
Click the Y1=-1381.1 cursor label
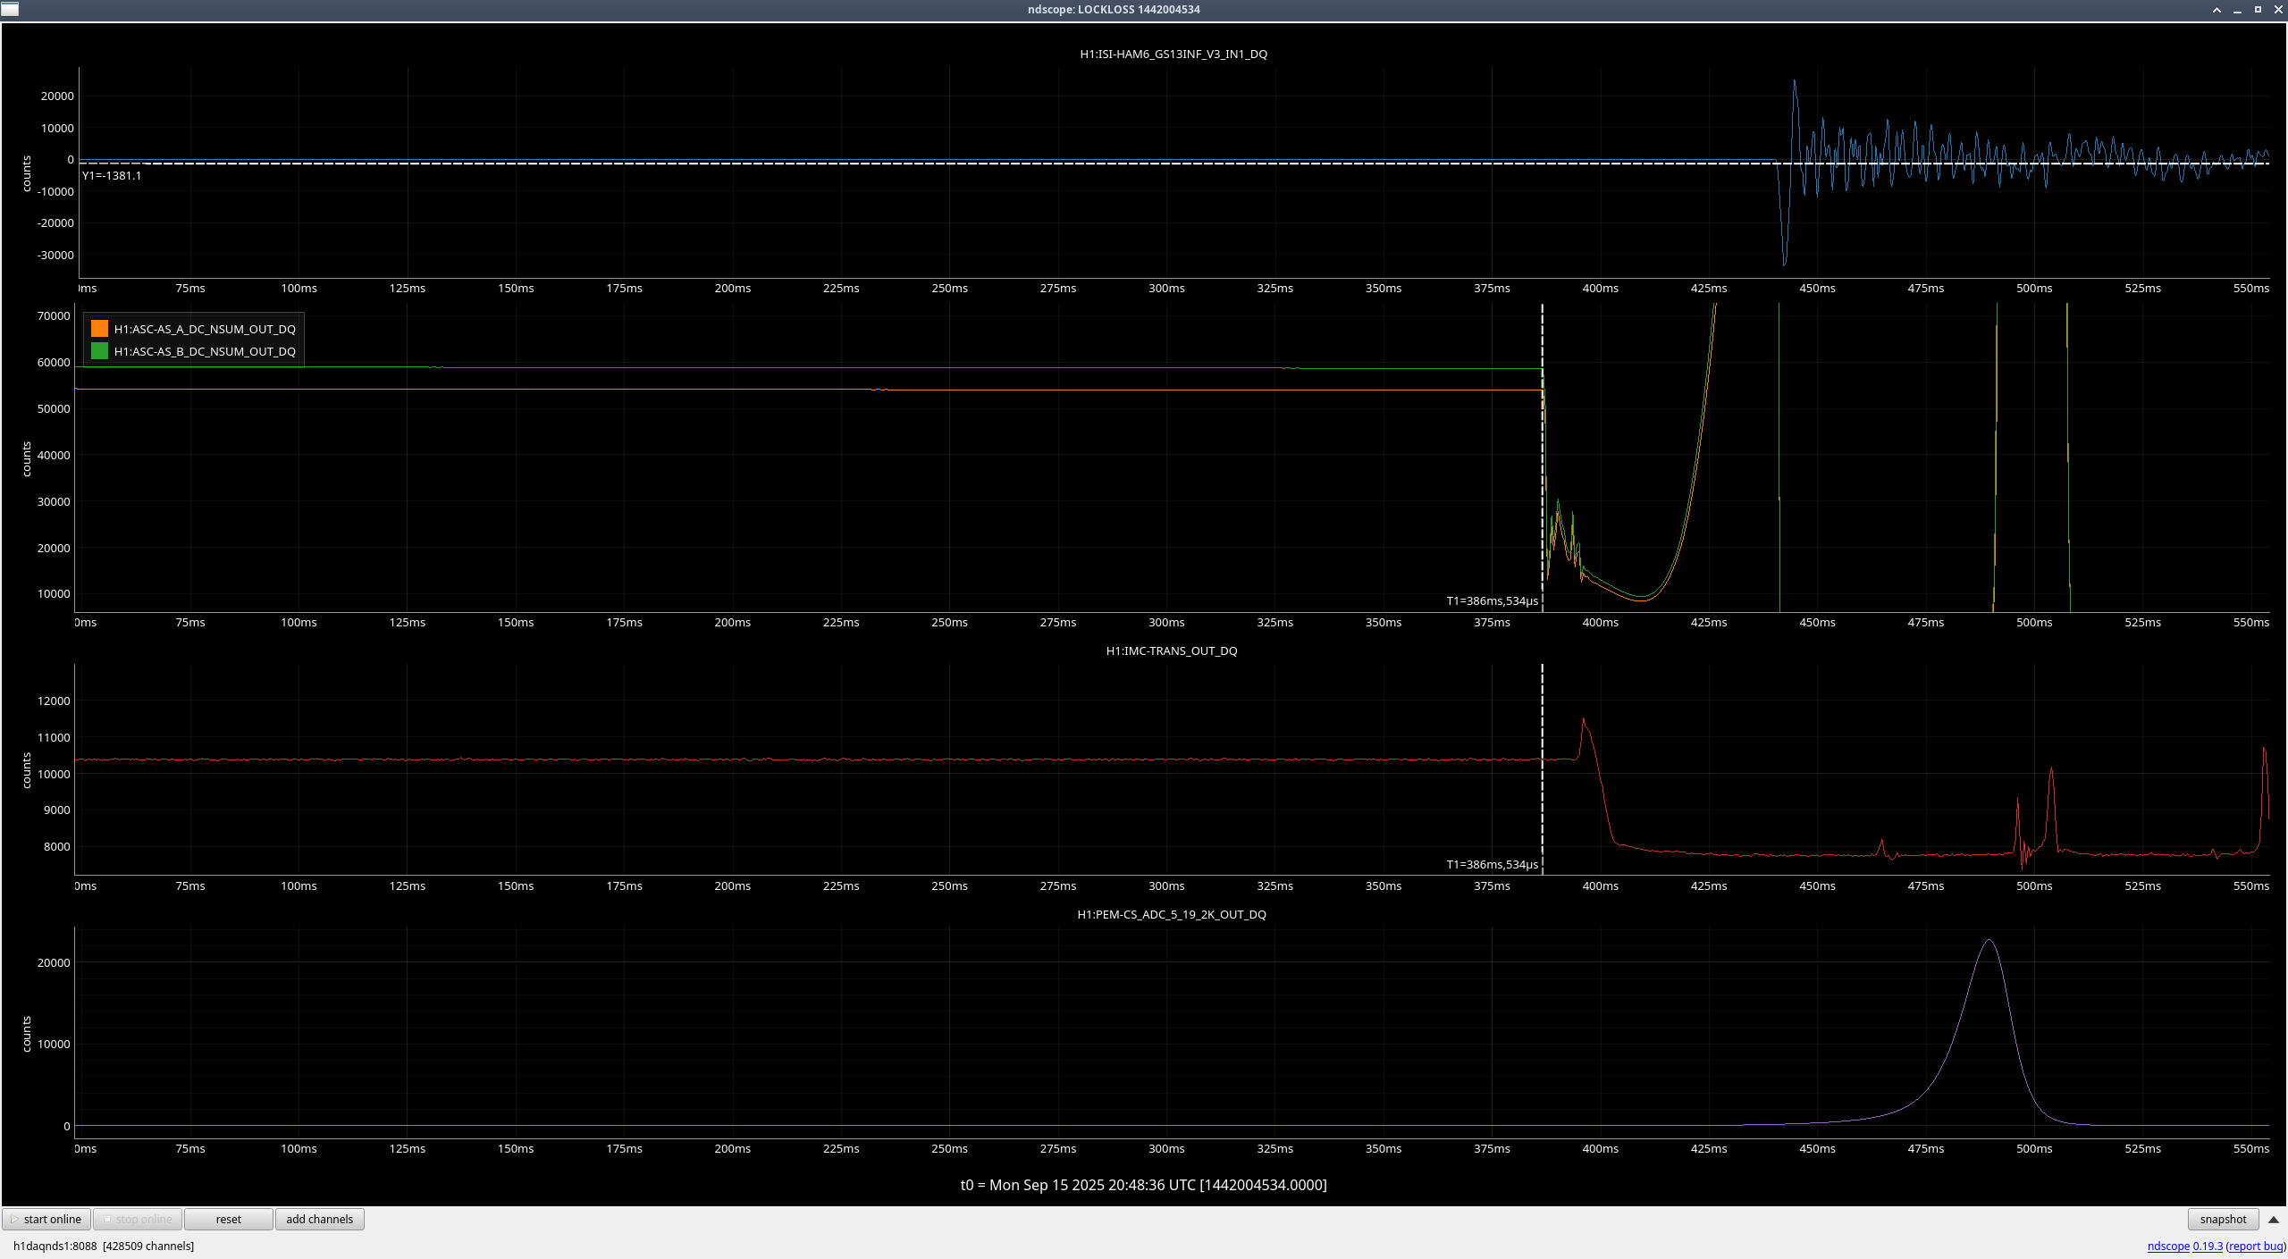[112, 175]
